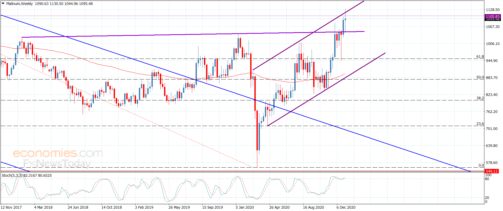
Task: Click the dropdown triangle beside Platinum,Weekly title
Action: tap(3, 4)
